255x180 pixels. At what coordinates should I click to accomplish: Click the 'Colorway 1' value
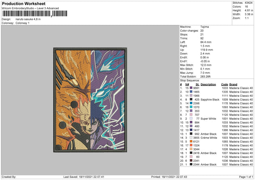click(23, 23)
